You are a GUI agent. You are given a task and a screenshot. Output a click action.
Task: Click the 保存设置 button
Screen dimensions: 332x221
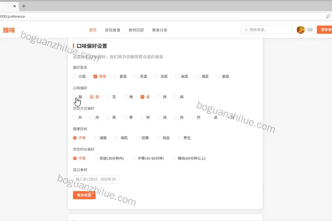coord(84,195)
